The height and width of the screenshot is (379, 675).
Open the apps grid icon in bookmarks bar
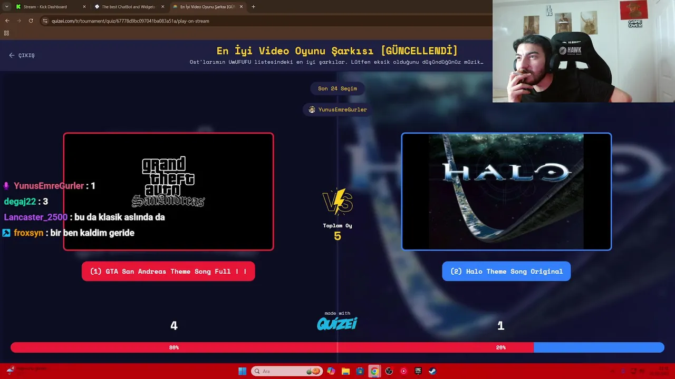click(6, 33)
